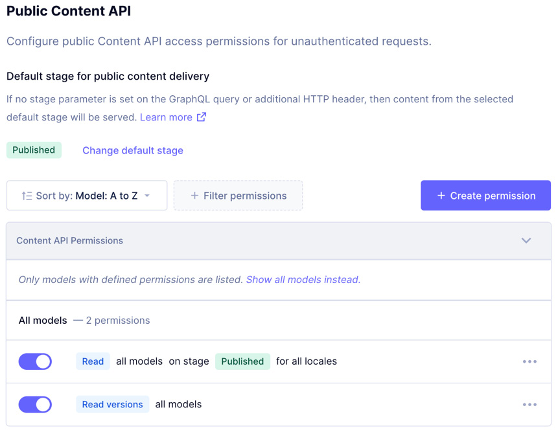Click the blue Read badge on the permission row
The width and height of the screenshot is (558, 432).
[93, 361]
